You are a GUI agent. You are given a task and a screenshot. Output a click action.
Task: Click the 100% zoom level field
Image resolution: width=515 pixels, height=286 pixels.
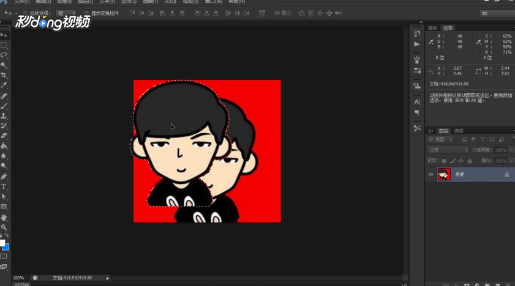coord(19,278)
